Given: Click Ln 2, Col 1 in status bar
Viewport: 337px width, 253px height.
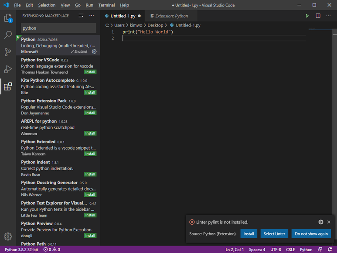Looking at the screenshot, I should 235,250.
